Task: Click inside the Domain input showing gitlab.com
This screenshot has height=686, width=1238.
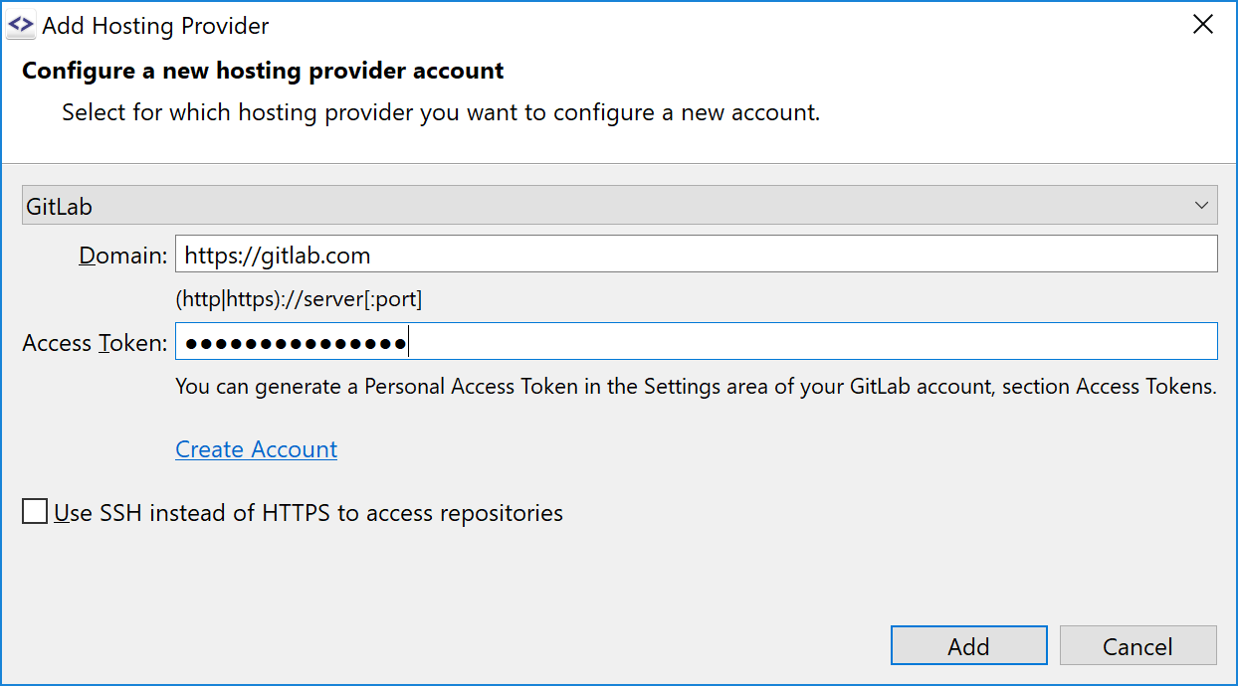Action: [x=597, y=254]
